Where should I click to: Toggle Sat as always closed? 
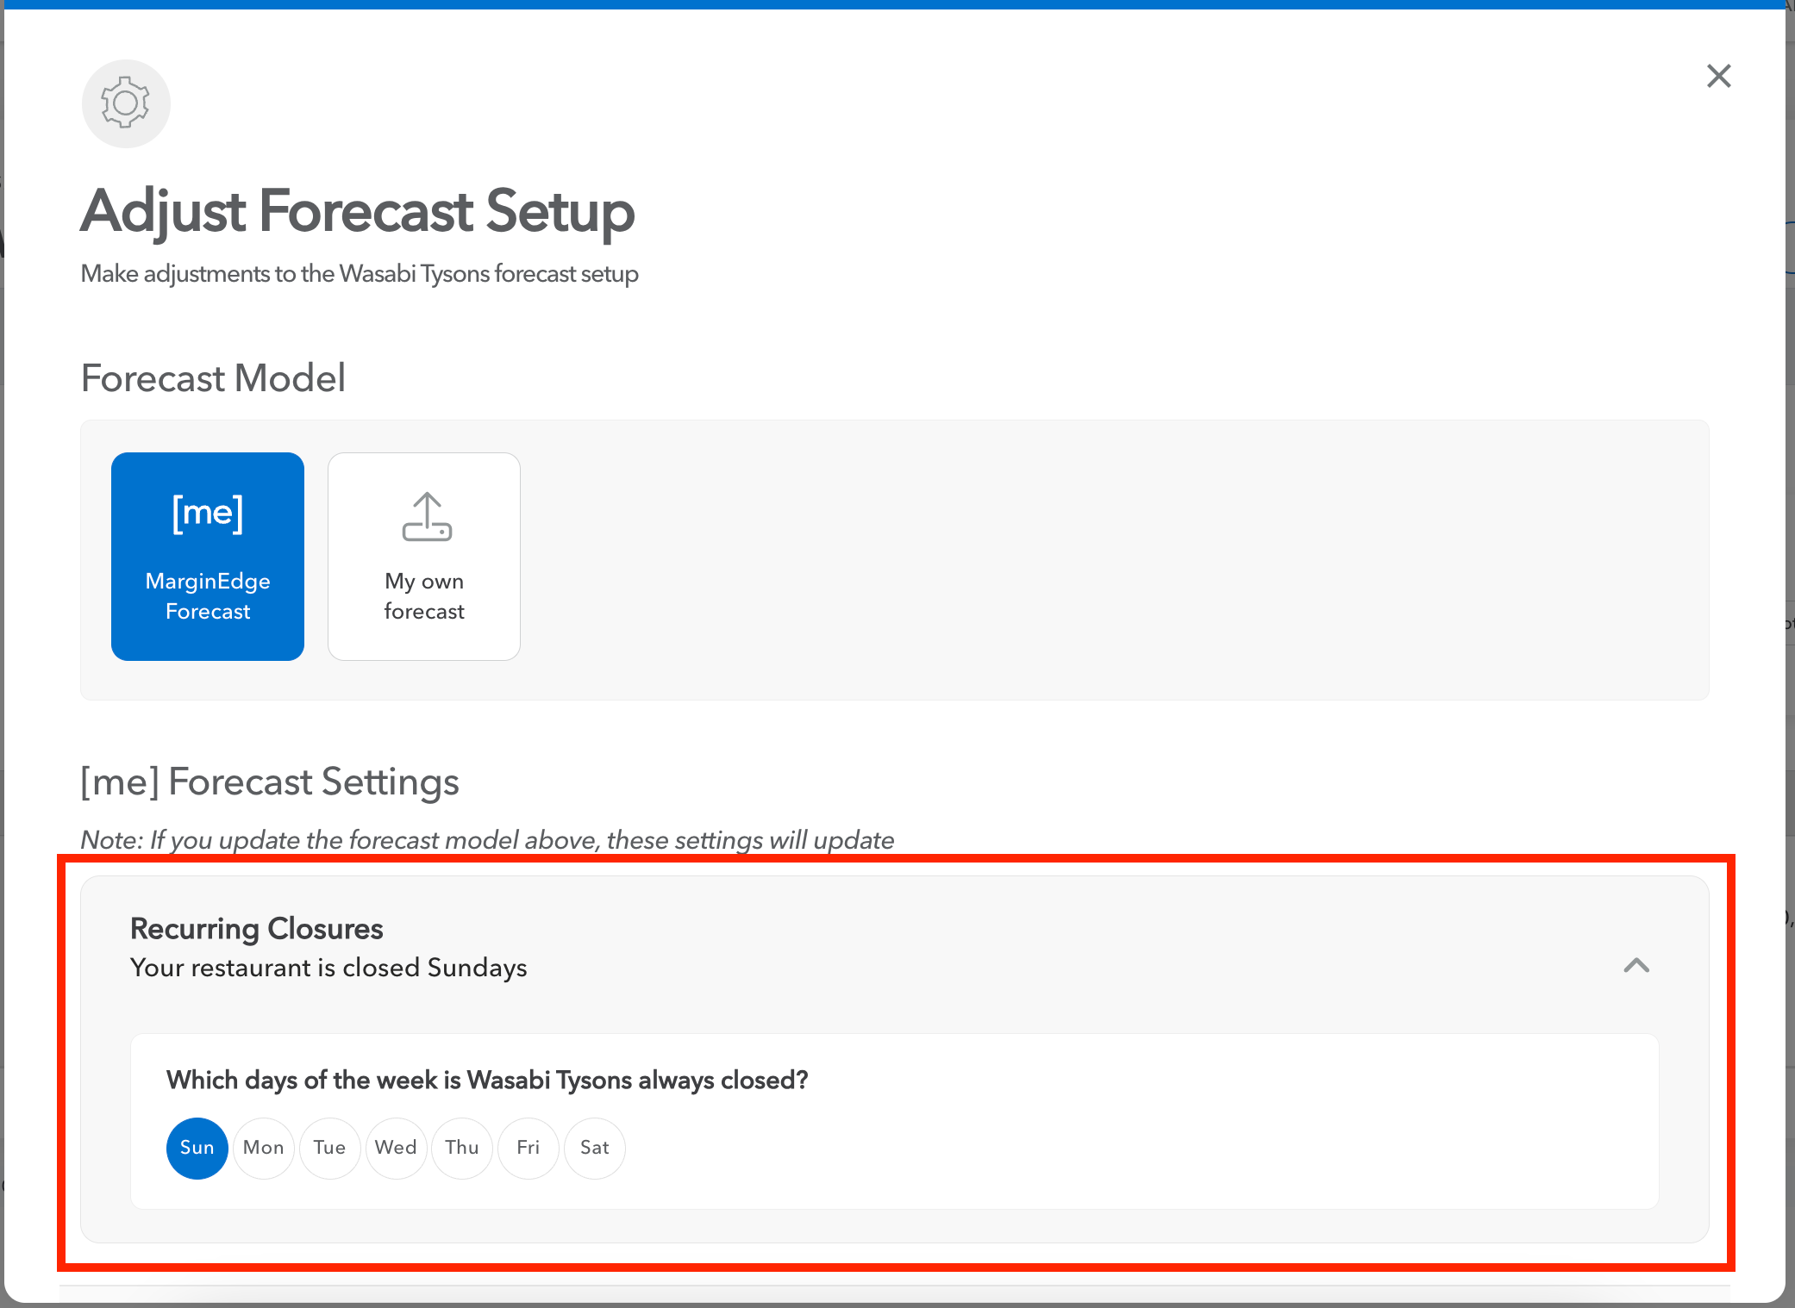(x=595, y=1148)
